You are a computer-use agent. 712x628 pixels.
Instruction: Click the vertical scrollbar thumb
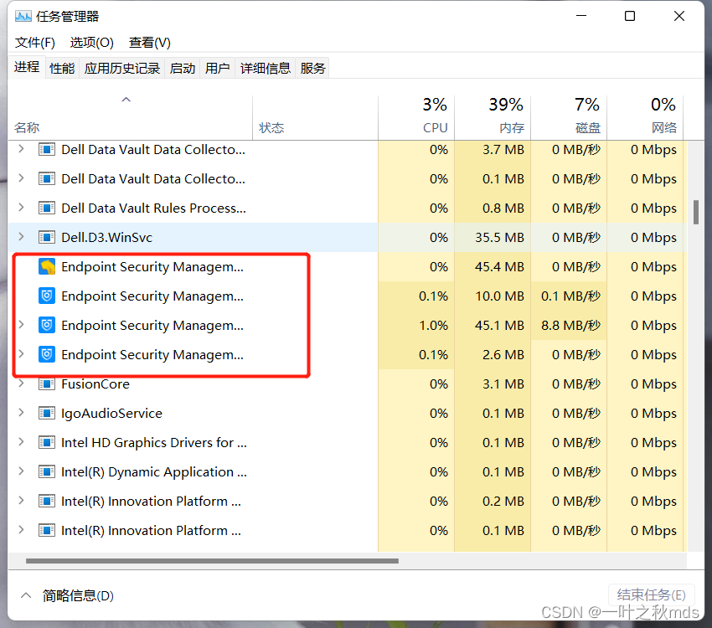pyautogui.click(x=695, y=212)
